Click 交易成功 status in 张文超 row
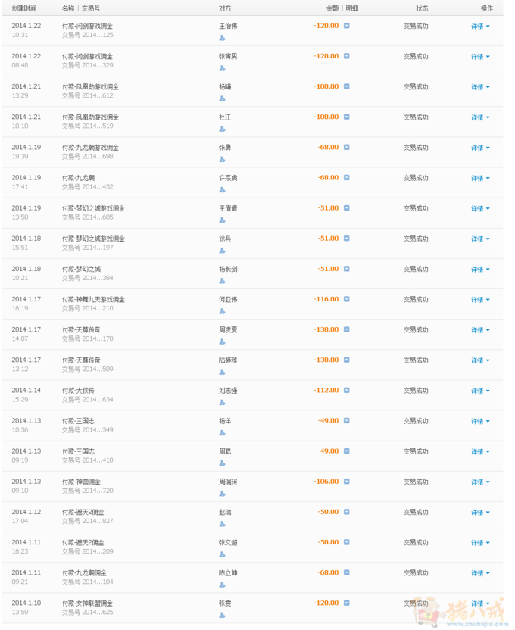 416,542
